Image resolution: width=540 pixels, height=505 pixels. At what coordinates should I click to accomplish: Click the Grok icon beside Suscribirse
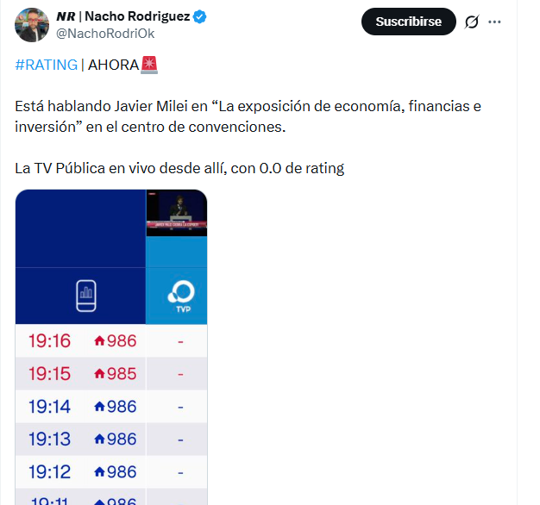point(471,22)
